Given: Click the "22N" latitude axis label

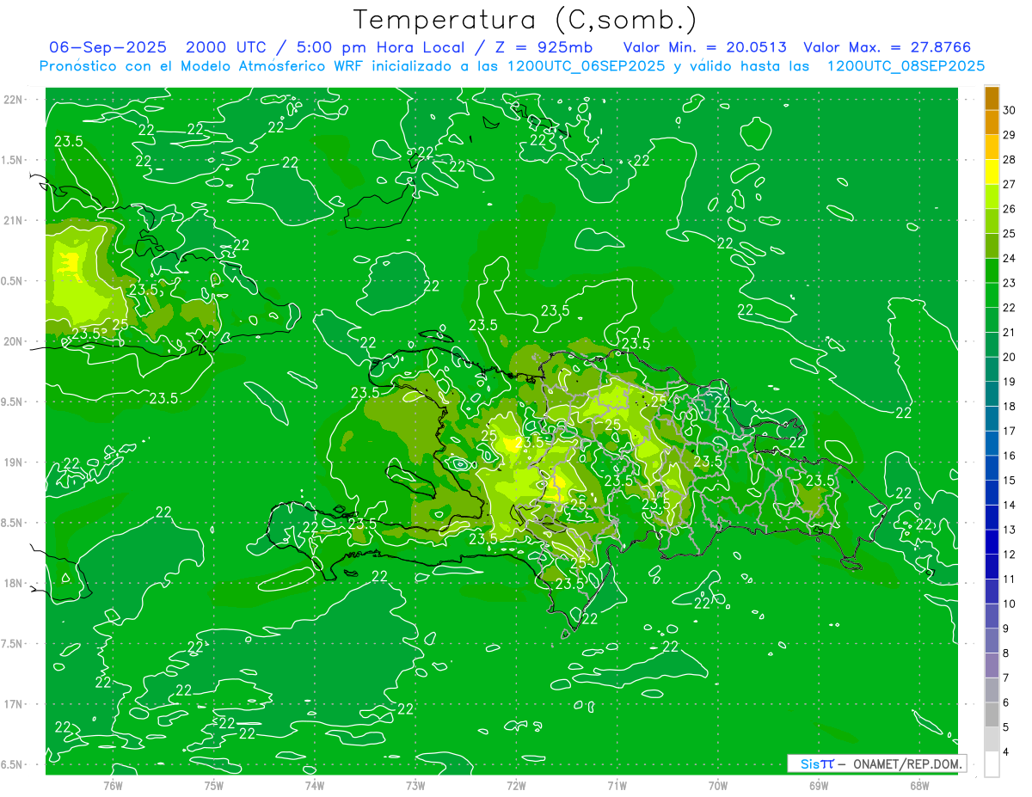Looking at the screenshot, I should (13, 99).
